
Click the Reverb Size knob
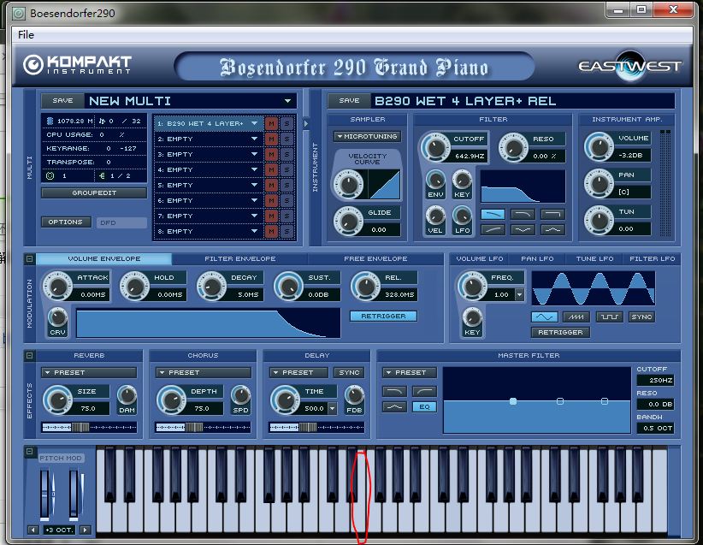click(57, 400)
